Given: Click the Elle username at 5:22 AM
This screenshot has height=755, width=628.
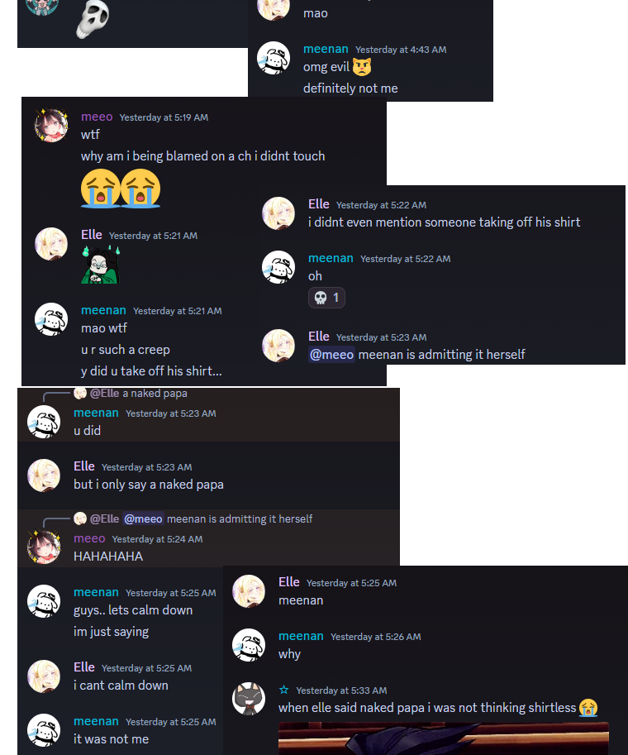Looking at the screenshot, I should (319, 204).
